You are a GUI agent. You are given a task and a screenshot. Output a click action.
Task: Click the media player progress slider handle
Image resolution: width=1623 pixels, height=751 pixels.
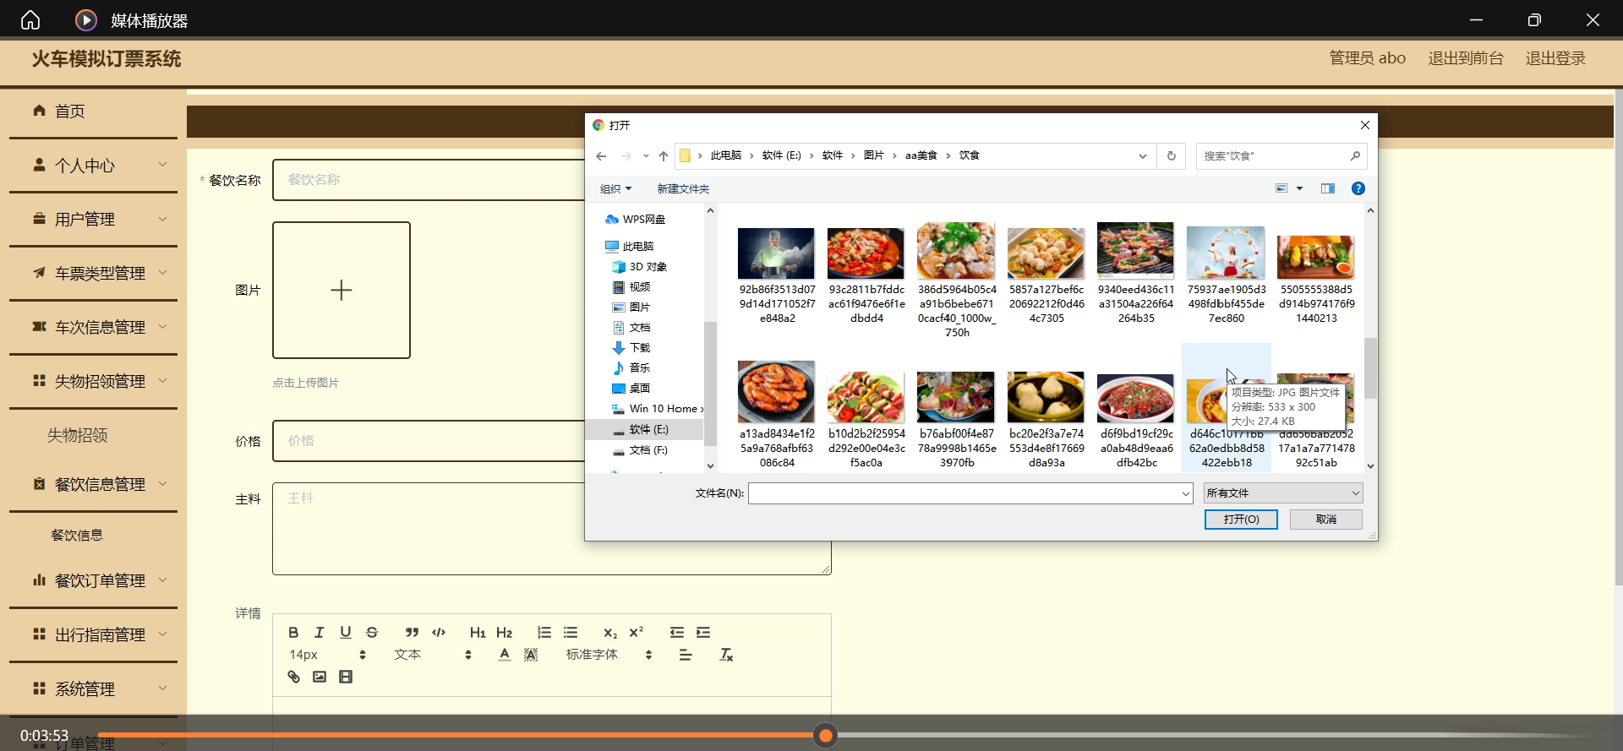click(x=826, y=736)
